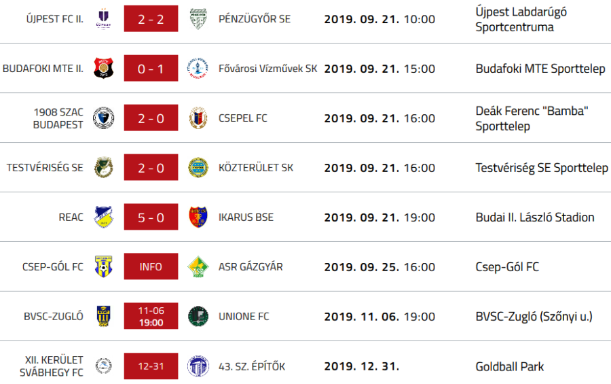Click the 12-31 match date box
This screenshot has height=384, width=611.
151,366
